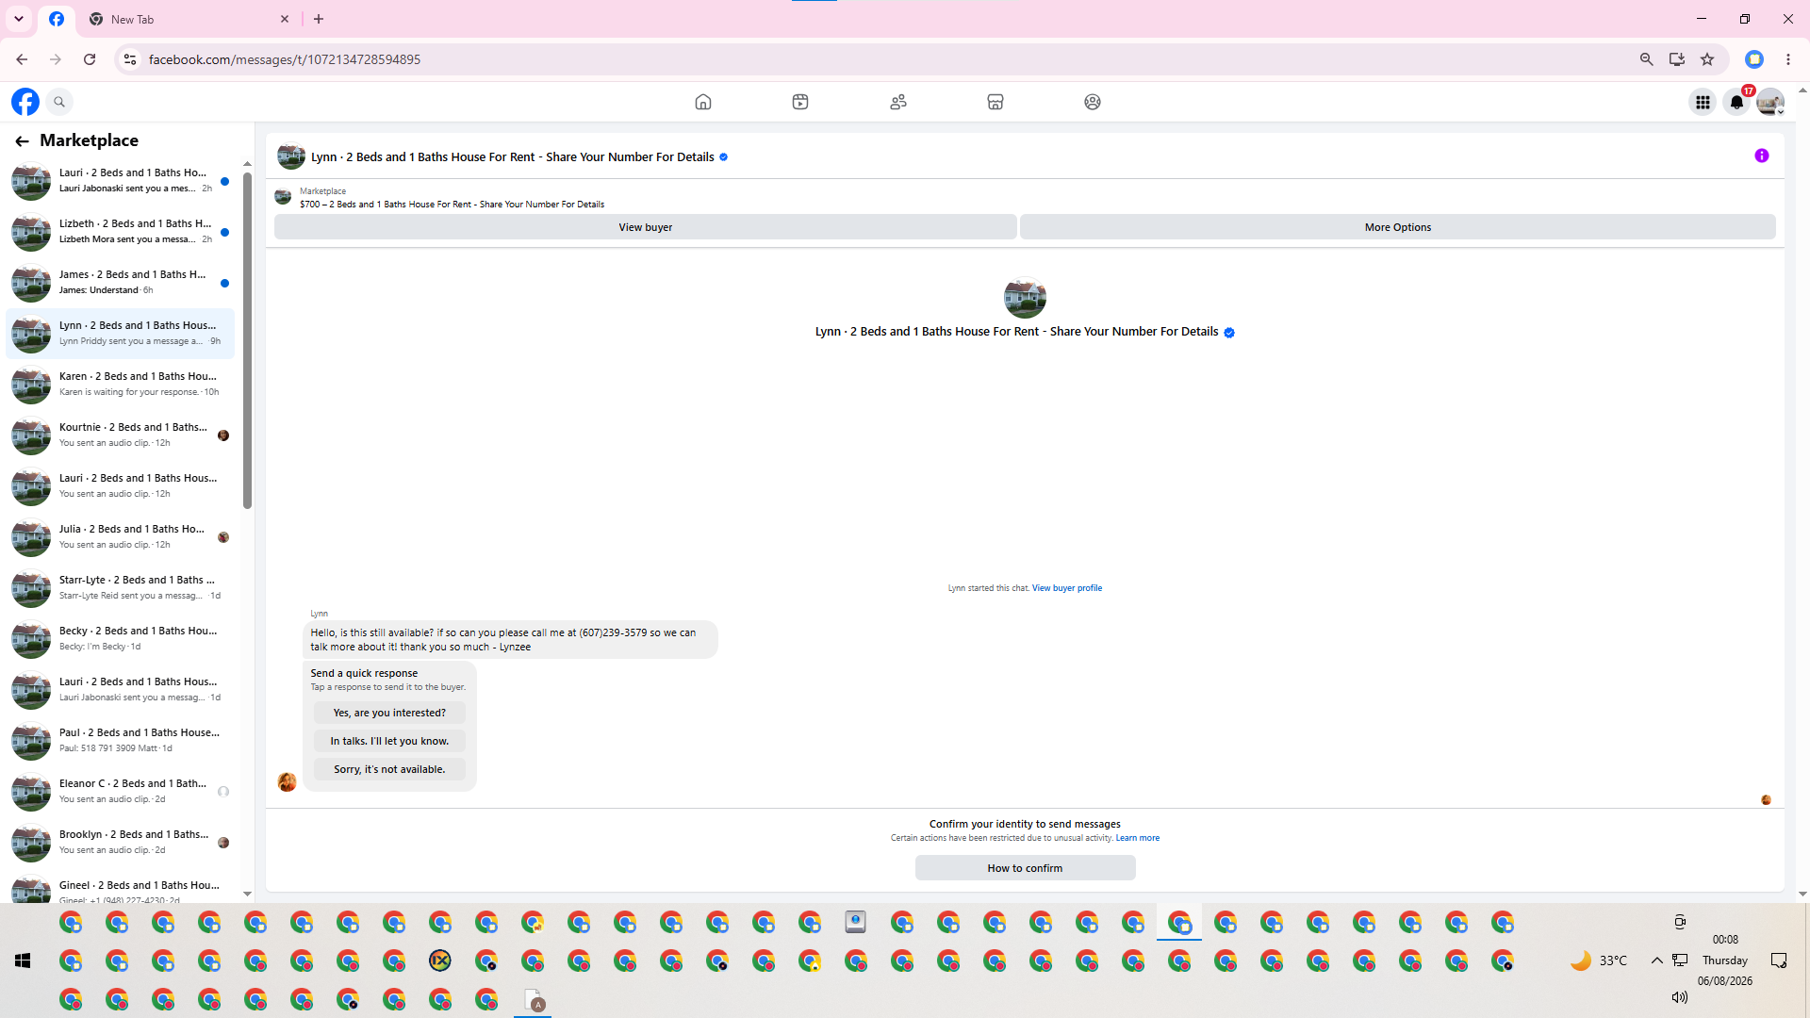Click the How to confirm button
Image resolution: width=1810 pixels, height=1018 pixels.
(1025, 868)
